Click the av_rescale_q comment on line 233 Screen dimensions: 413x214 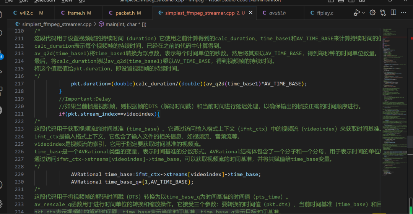208,204
